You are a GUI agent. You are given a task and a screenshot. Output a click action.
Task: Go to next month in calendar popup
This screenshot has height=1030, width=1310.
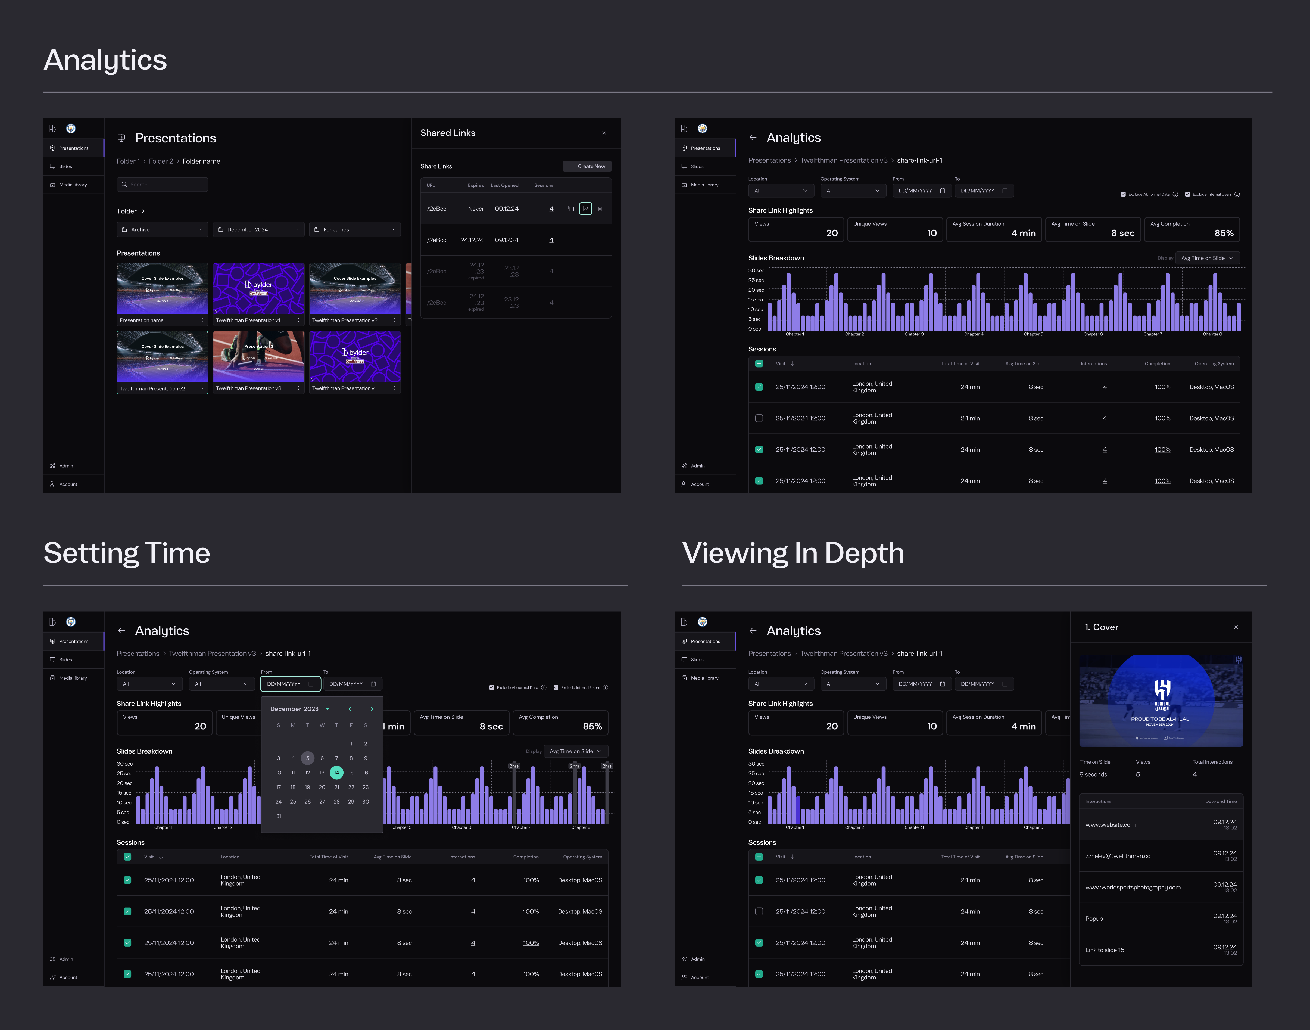tap(372, 709)
